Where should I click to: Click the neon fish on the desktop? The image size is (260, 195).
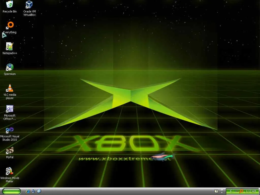click(x=163, y=156)
